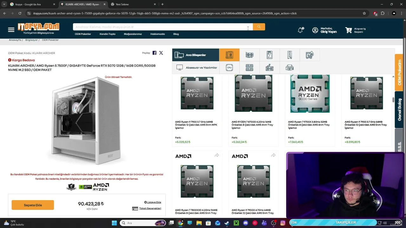Click the share arrow on first AMD card
This screenshot has height=228, width=406.
pyautogui.click(x=217, y=155)
